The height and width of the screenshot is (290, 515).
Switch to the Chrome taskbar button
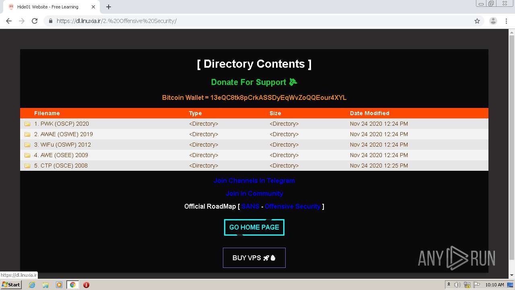pos(73,285)
